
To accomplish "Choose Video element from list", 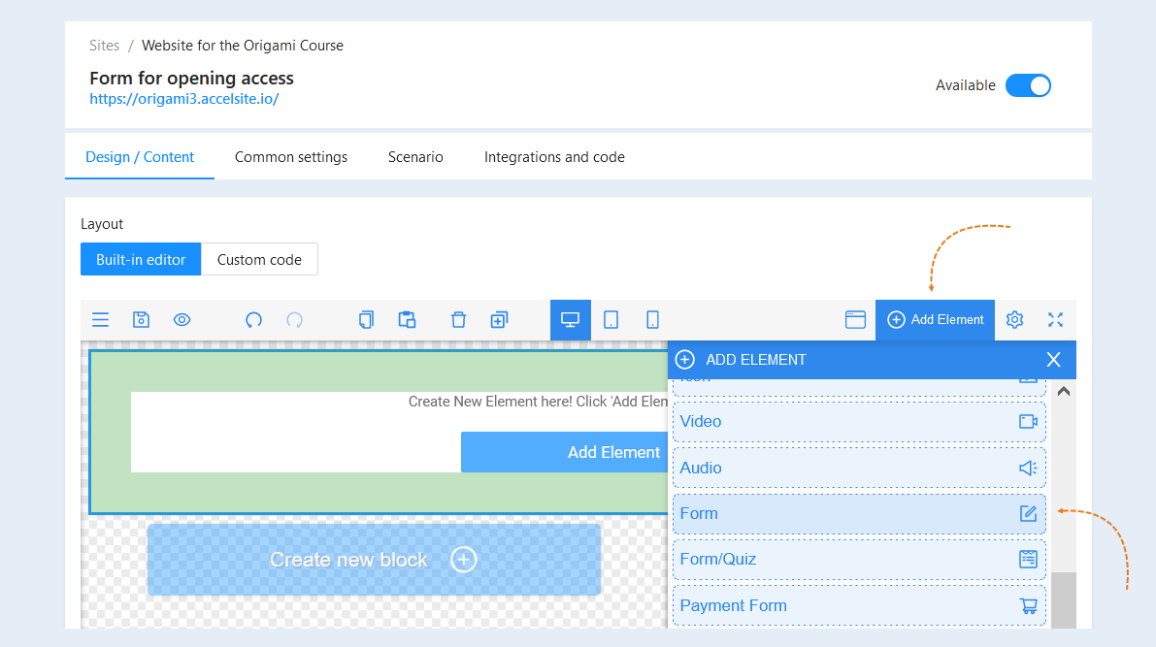I will click(x=859, y=422).
